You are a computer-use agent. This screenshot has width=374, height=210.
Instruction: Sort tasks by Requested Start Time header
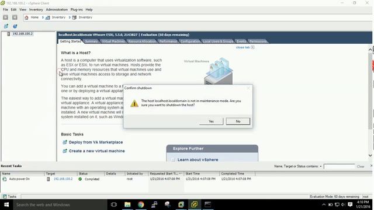pos(166,174)
